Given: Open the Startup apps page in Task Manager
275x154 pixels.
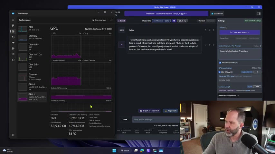Looking at the screenshot, I should point(13,43).
